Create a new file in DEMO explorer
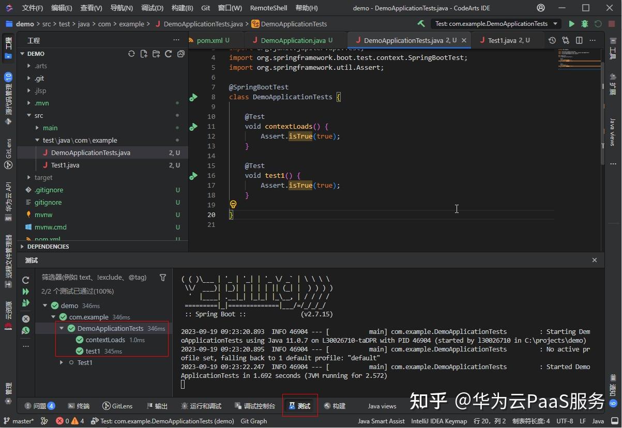Screen dimensions: 622x428 [144, 54]
